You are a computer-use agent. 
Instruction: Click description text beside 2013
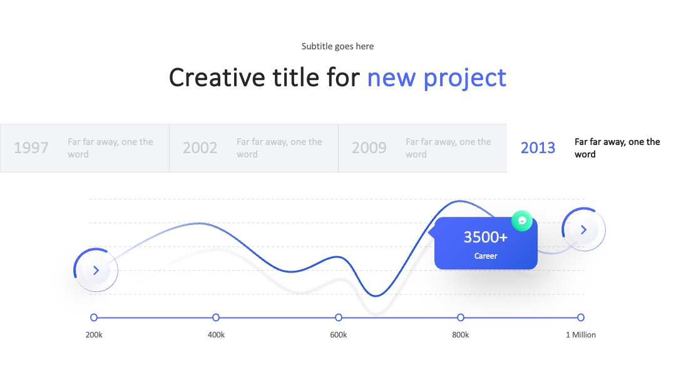617,148
